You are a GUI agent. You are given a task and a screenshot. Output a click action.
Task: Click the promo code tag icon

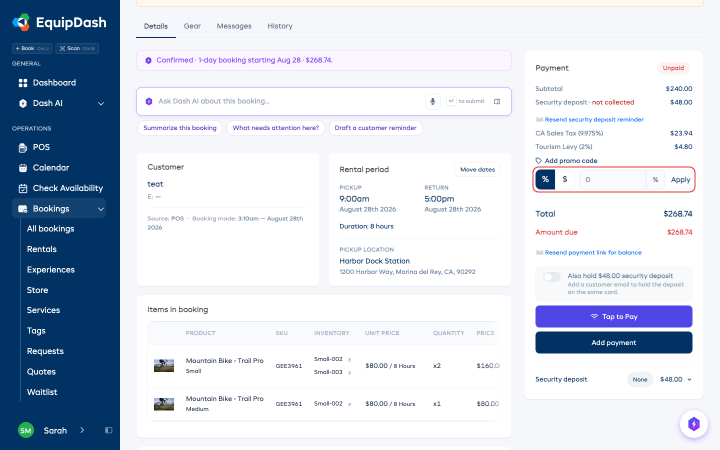pos(538,161)
